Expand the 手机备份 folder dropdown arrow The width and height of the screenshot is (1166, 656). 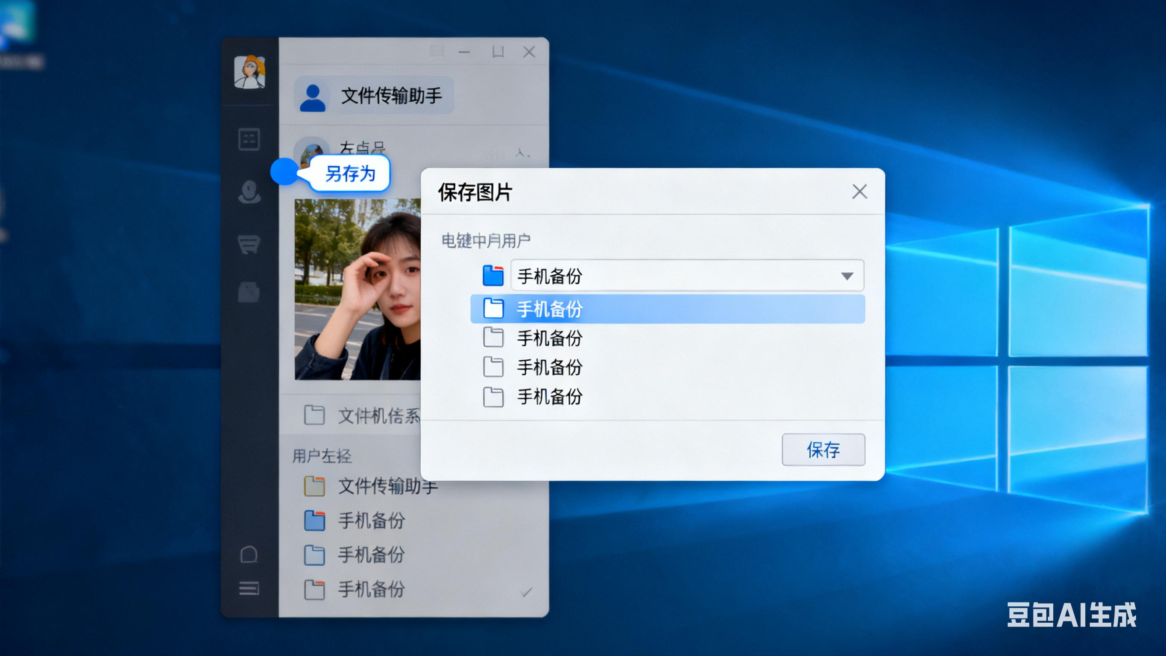(847, 276)
